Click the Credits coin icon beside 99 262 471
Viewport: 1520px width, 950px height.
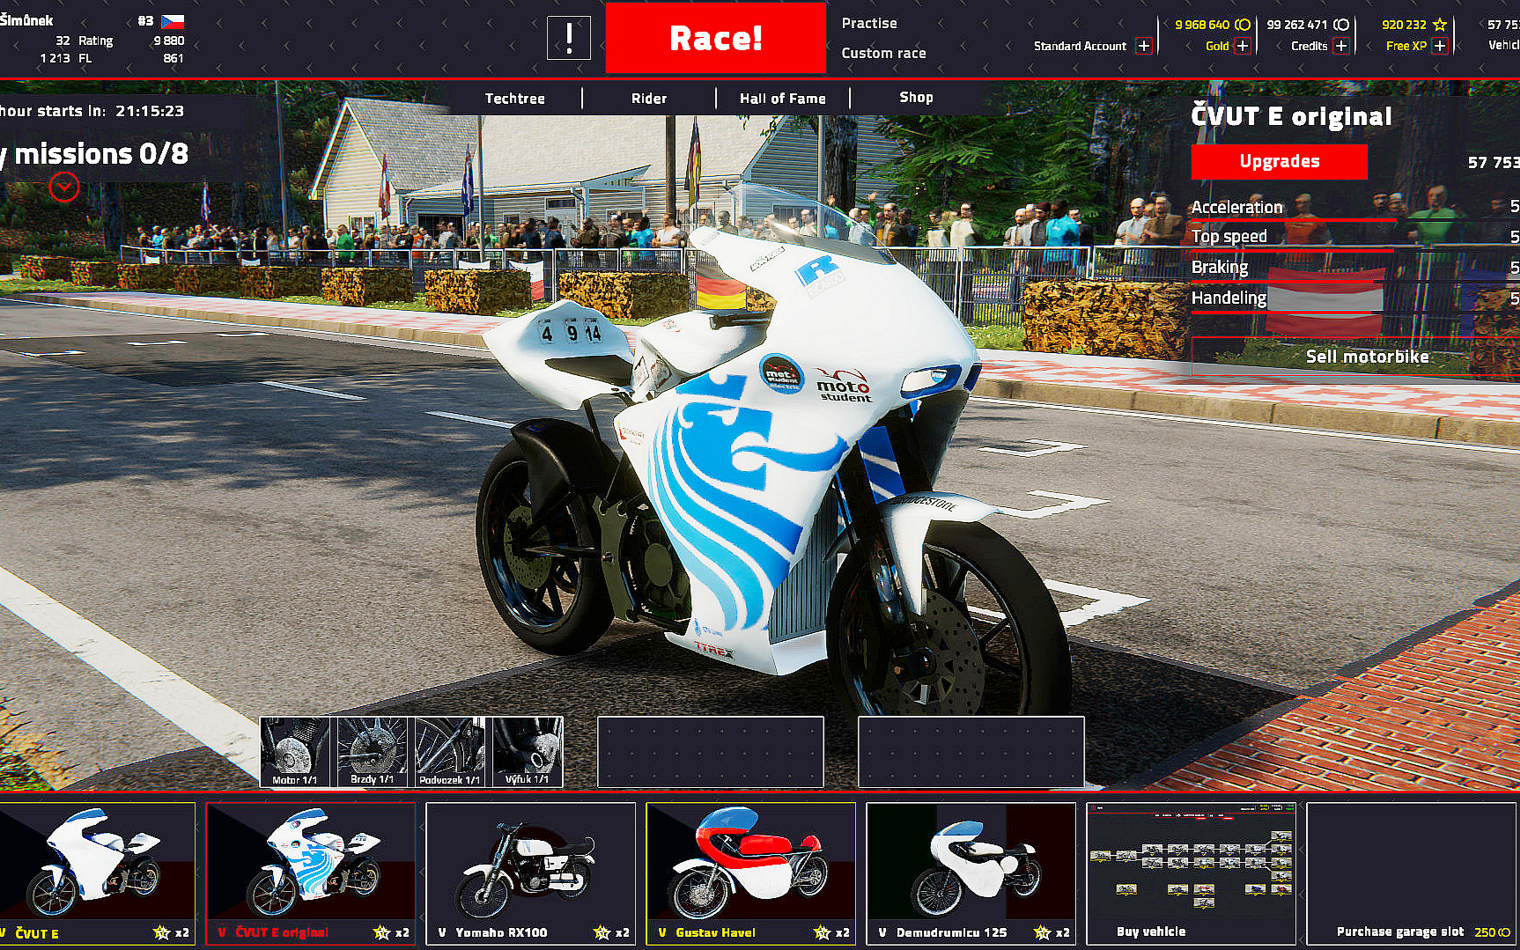pyautogui.click(x=1341, y=25)
